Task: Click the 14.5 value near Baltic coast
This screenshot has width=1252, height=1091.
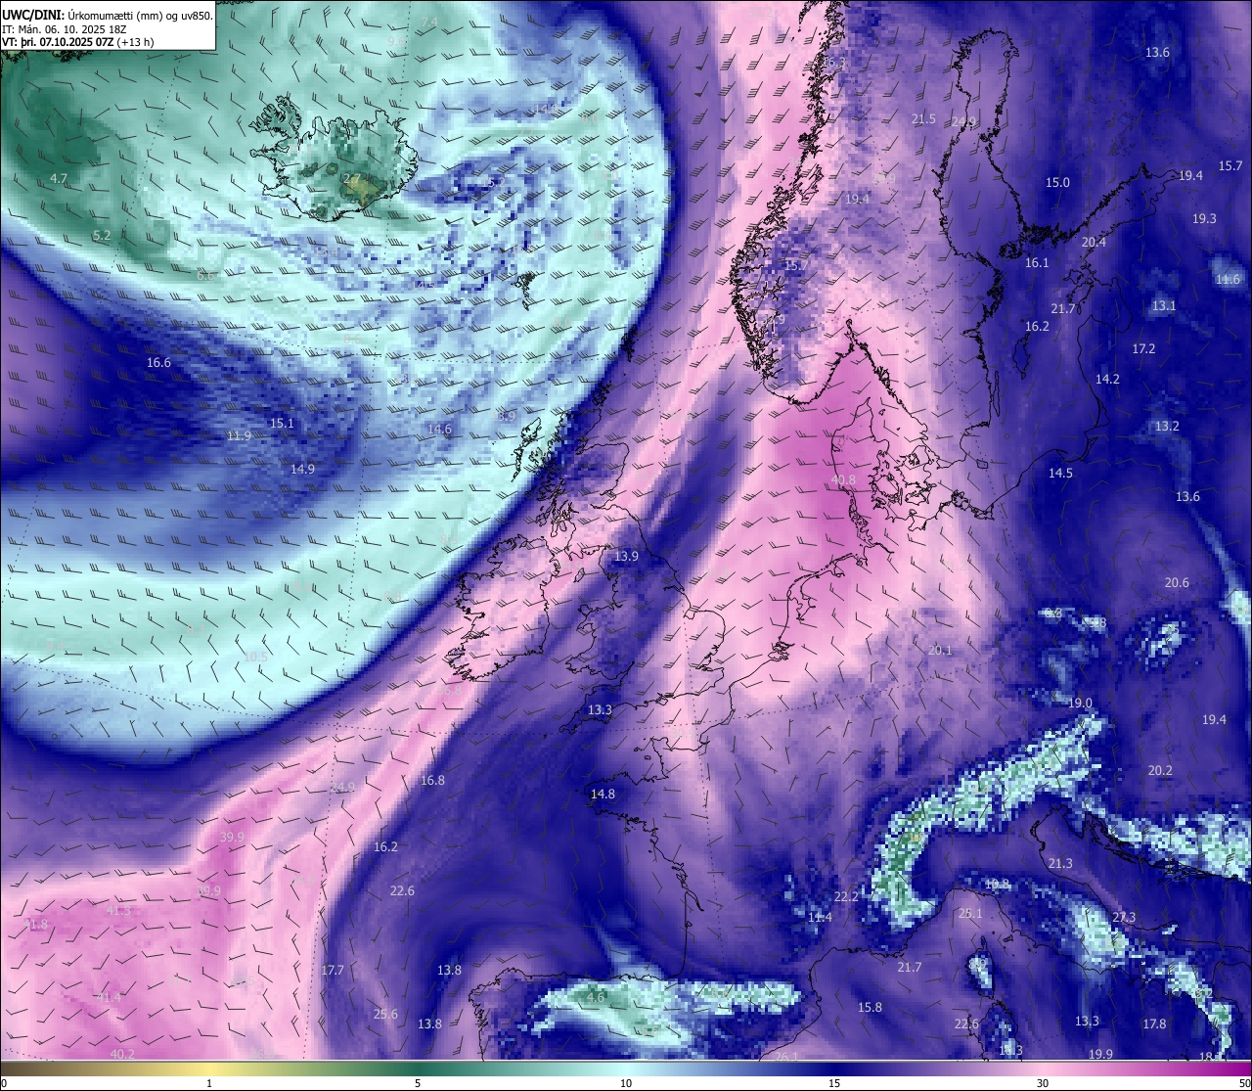Action: tap(1060, 474)
